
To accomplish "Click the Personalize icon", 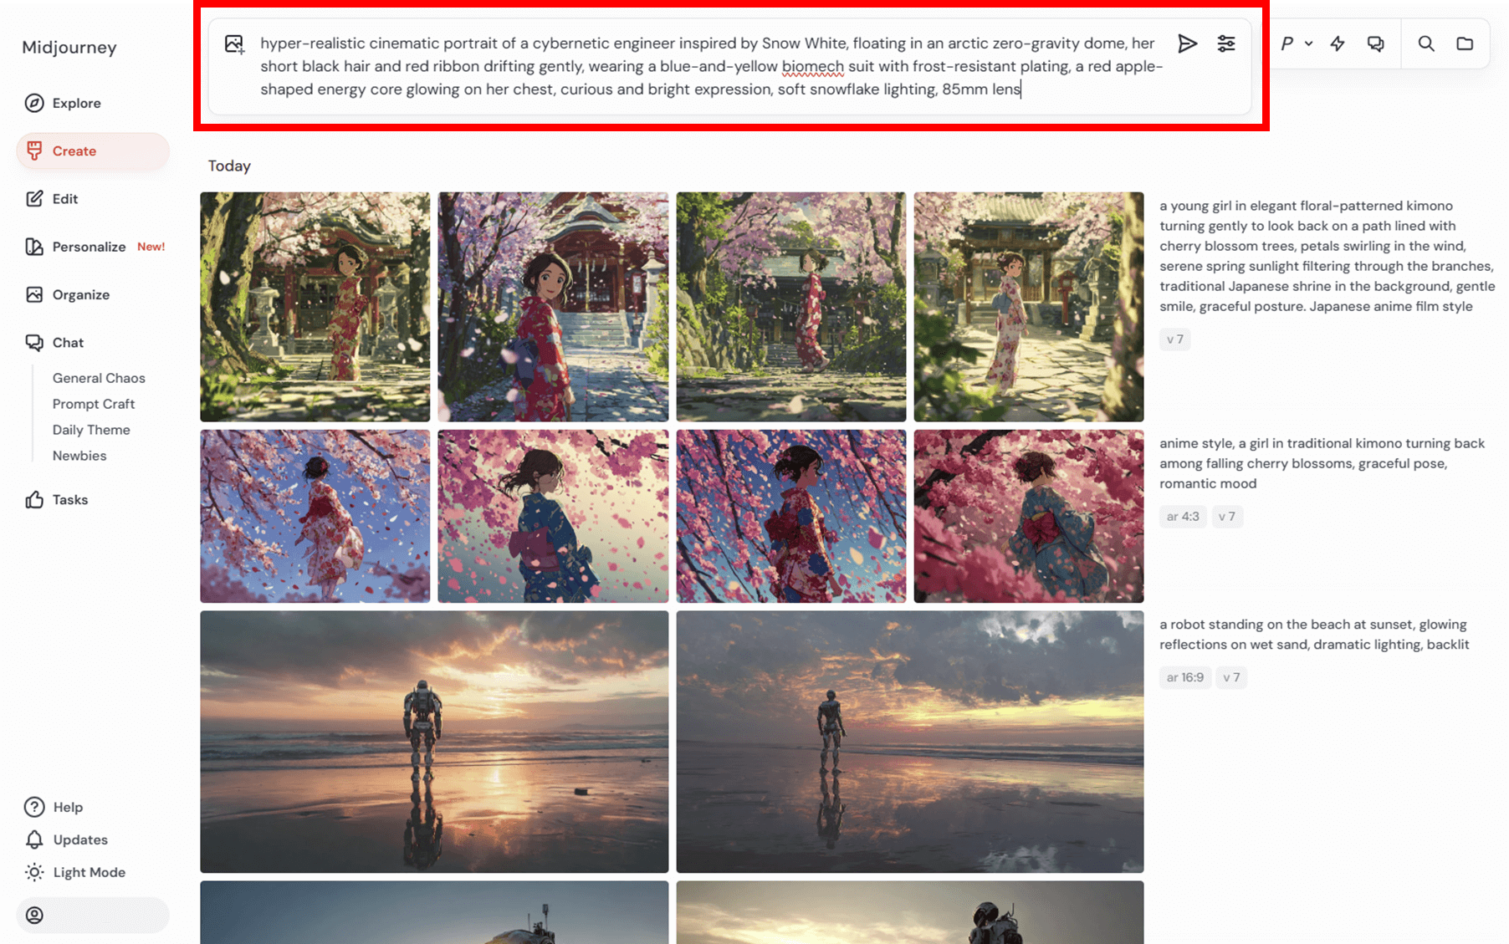I will 34,247.
